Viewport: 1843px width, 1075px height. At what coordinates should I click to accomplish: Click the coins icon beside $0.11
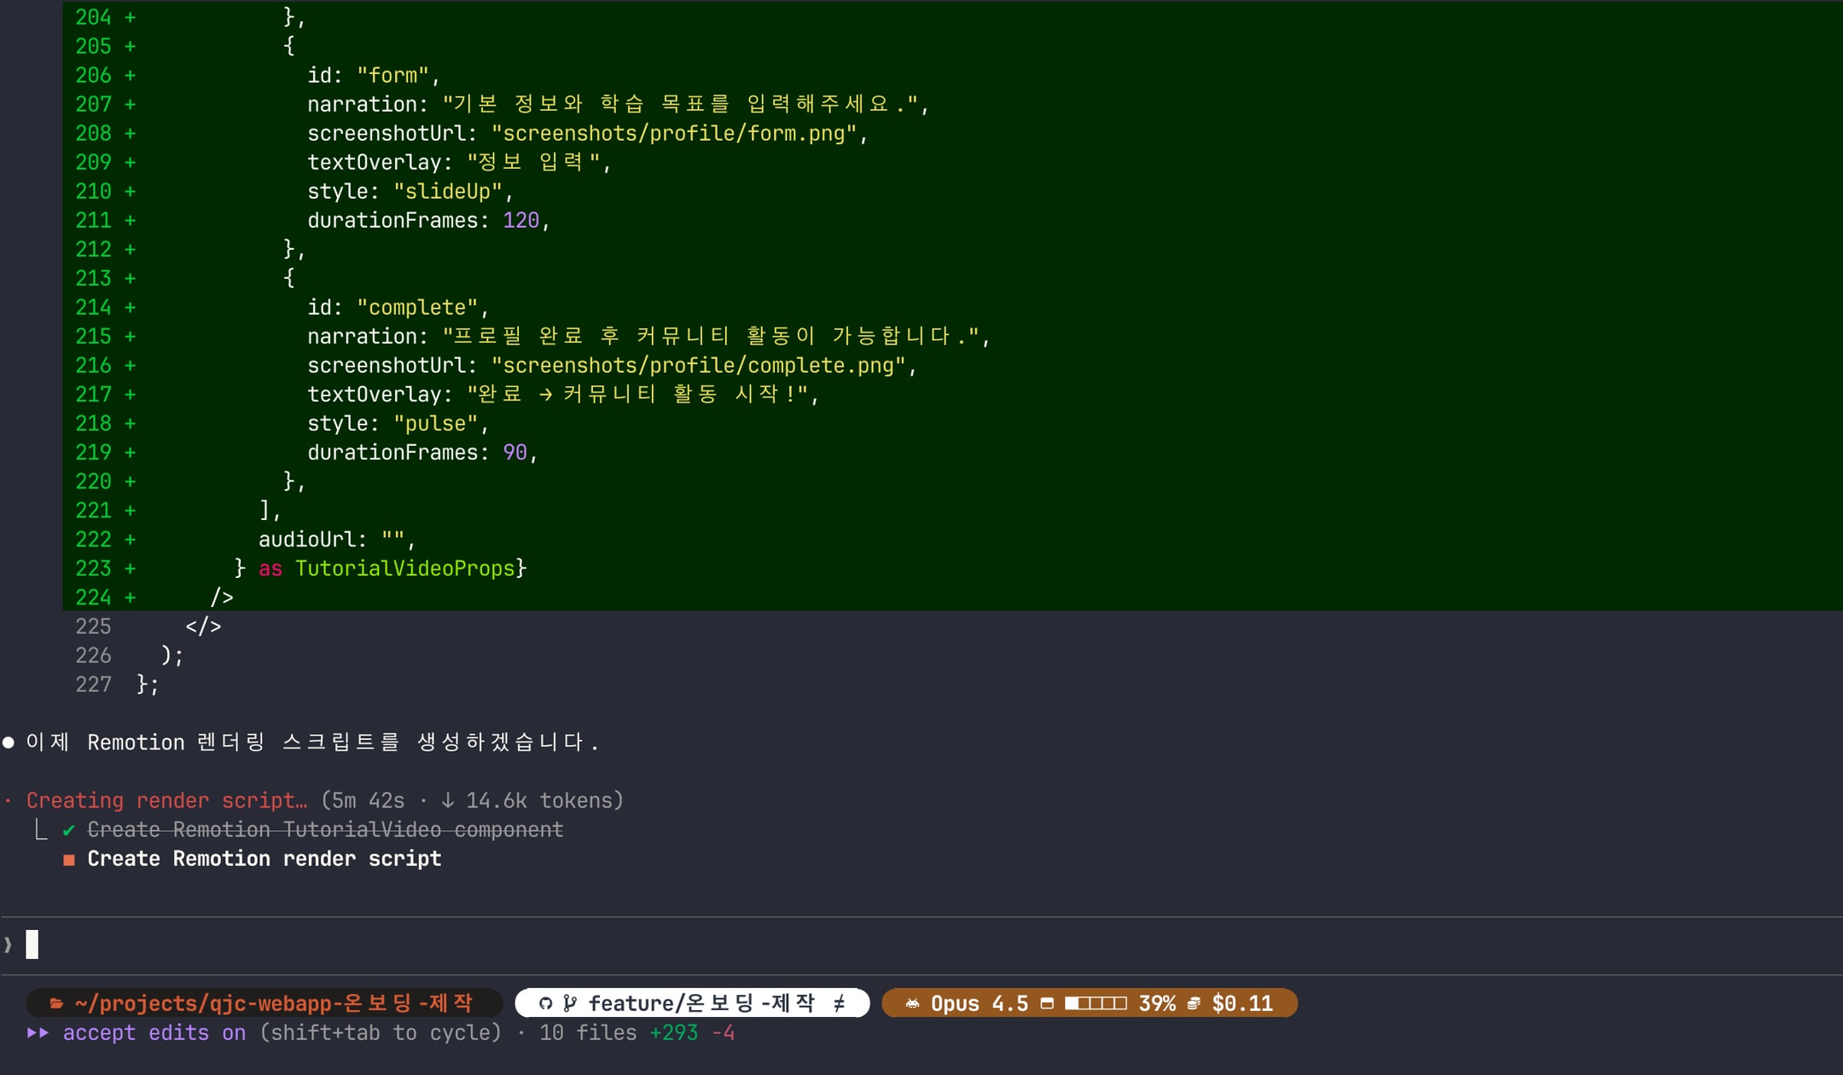(x=1194, y=1003)
